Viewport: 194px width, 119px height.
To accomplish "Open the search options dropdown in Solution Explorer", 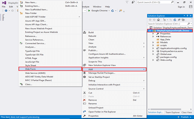I will pyautogui.click(x=191, y=24).
